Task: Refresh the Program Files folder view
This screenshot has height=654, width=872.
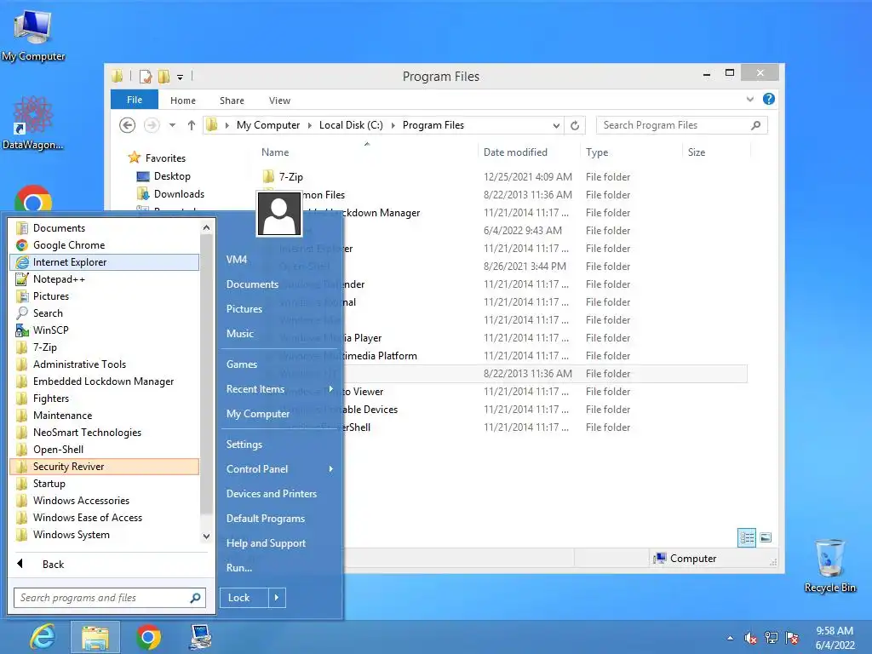Action: [x=575, y=125]
